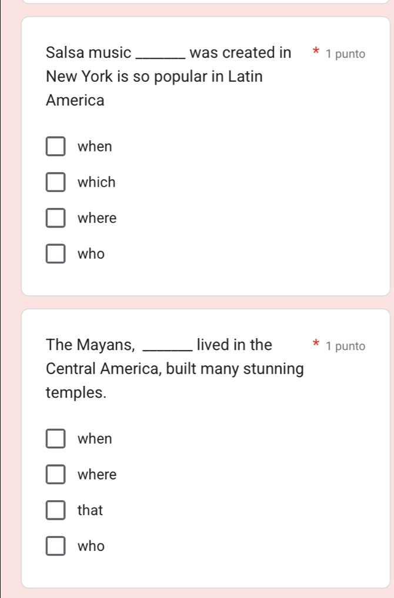394x598 pixels.
Task: Click 'where' label text in Mayans question
Action: (97, 475)
